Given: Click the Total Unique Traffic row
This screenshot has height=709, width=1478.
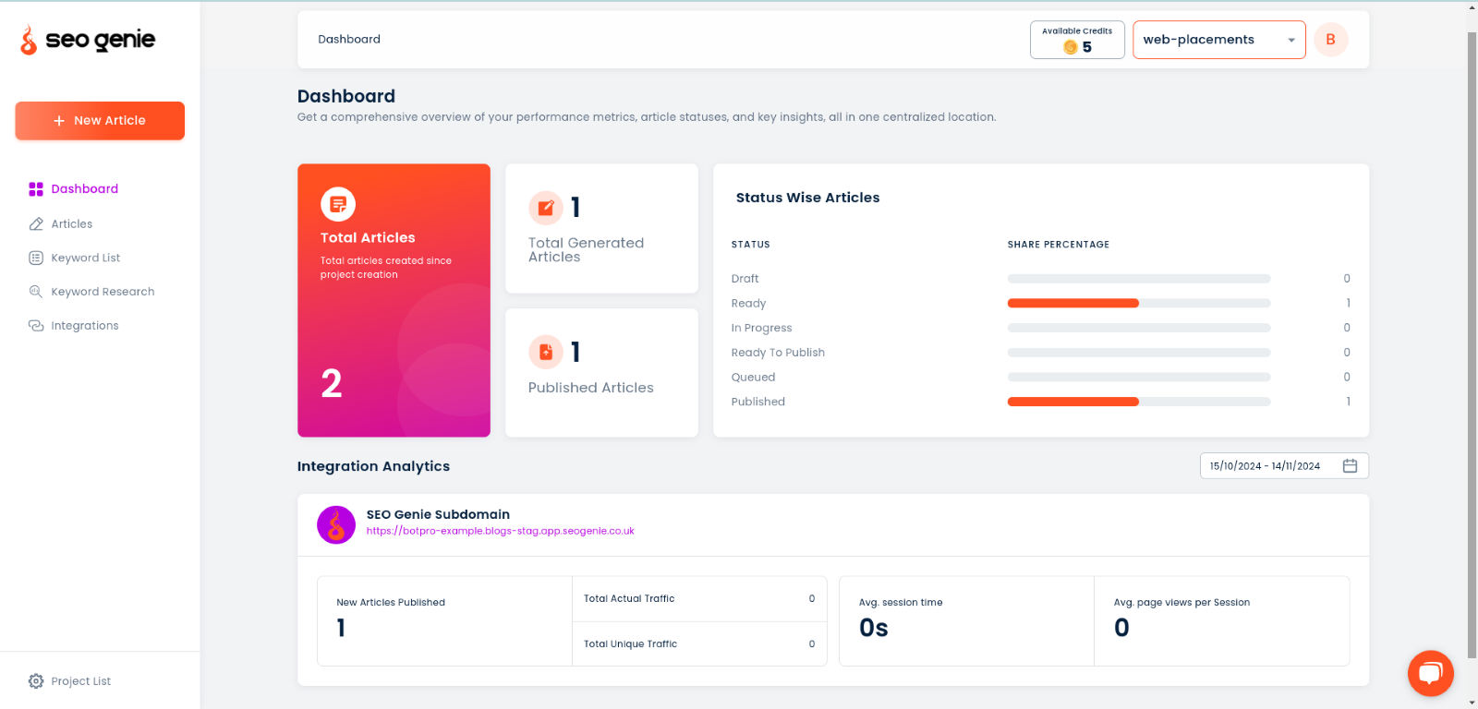Looking at the screenshot, I should [x=699, y=644].
